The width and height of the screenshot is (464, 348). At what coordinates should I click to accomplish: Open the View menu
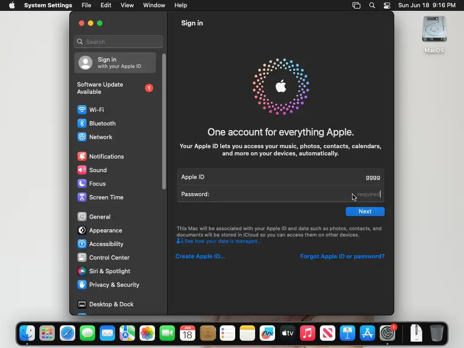coord(127,5)
